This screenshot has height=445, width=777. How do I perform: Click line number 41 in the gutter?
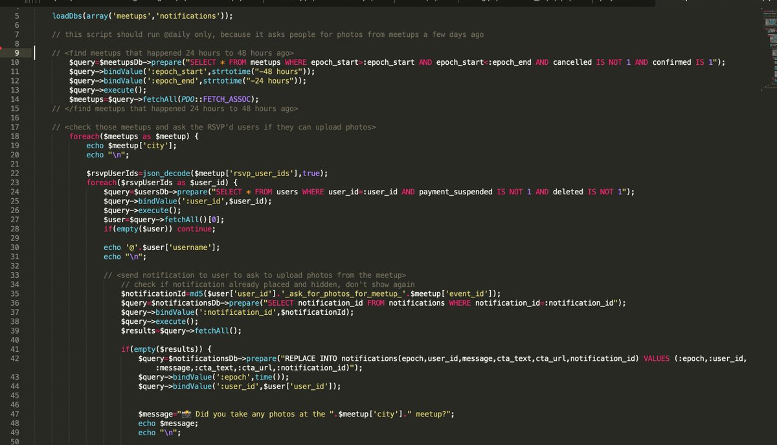(15, 349)
